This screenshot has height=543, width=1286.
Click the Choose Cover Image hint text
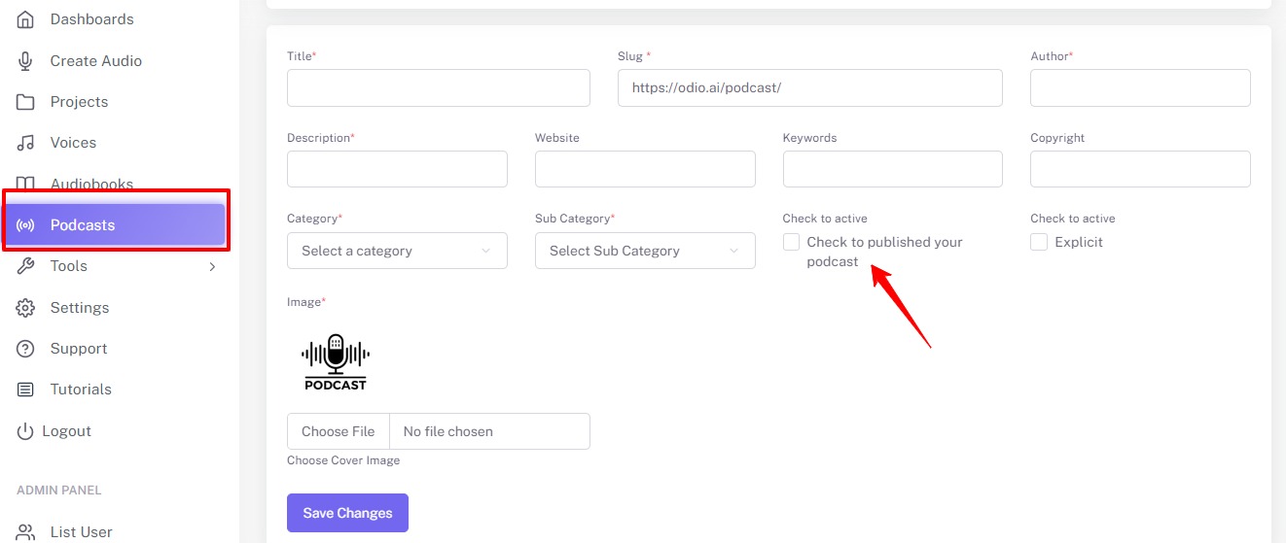pos(343,460)
